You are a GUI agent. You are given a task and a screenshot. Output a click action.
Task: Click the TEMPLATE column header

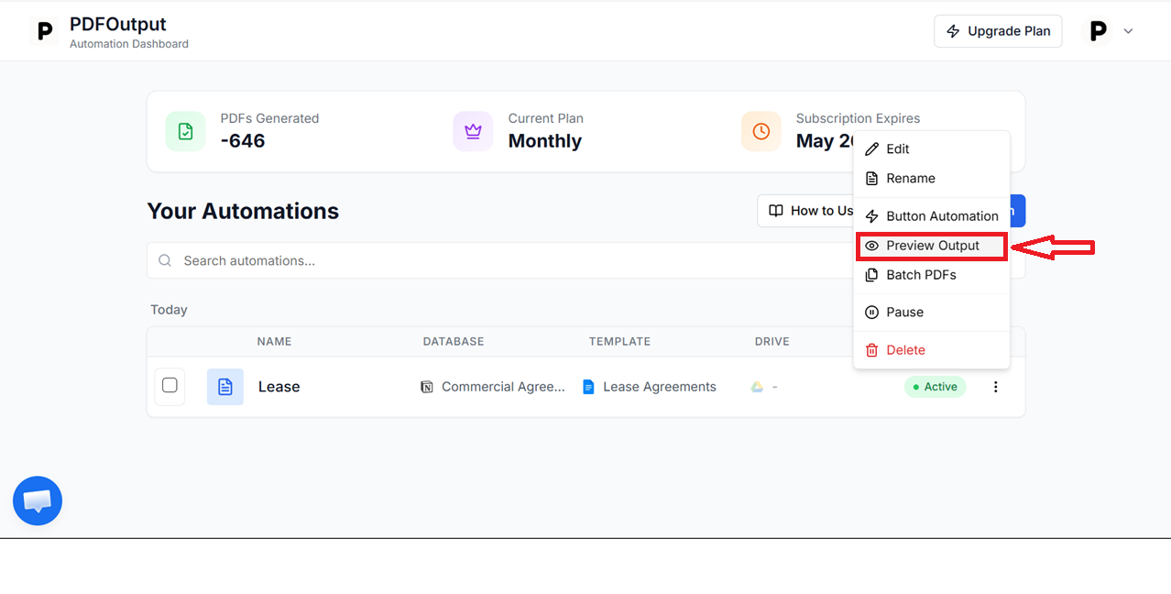click(x=619, y=341)
